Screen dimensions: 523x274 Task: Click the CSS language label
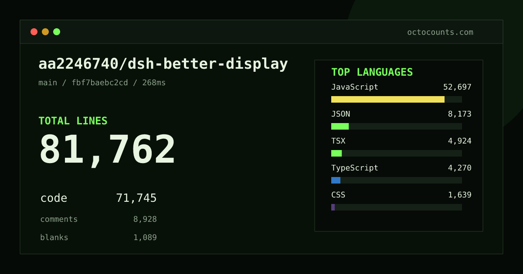(x=338, y=195)
